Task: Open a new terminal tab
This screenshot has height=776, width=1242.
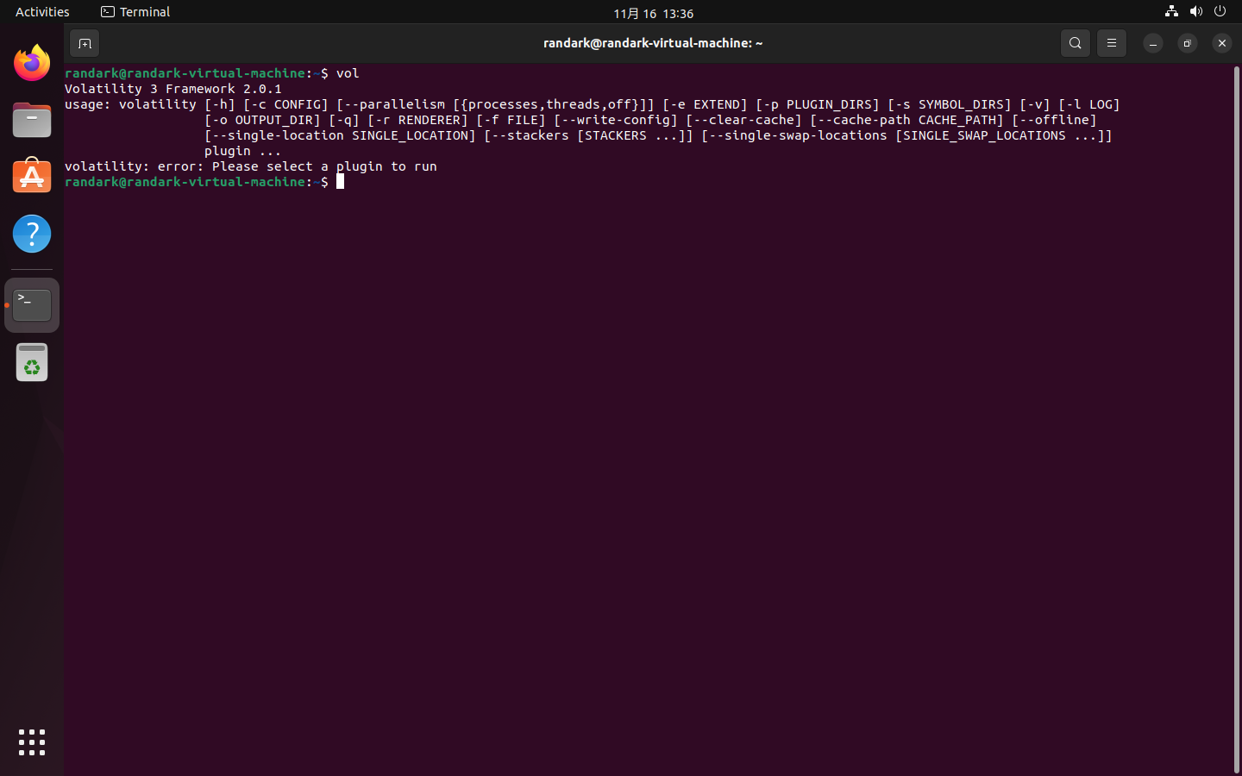Action: tap(85, 43)
